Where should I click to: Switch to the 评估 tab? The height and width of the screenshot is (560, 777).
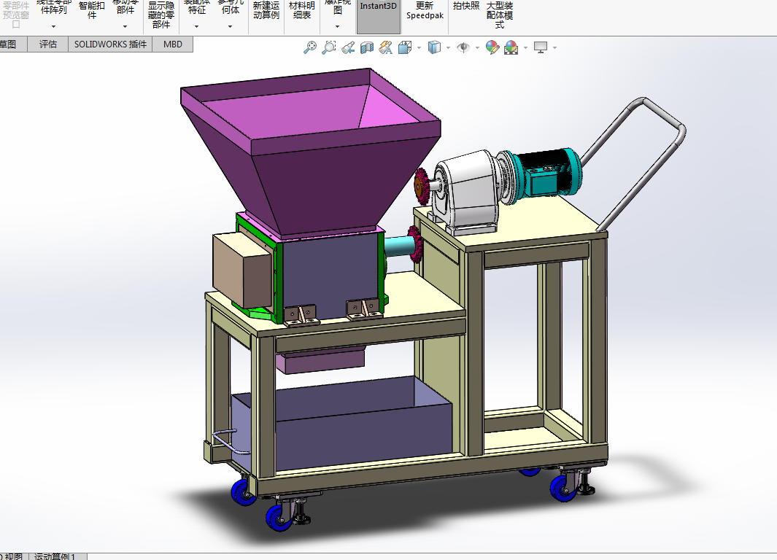48,44
